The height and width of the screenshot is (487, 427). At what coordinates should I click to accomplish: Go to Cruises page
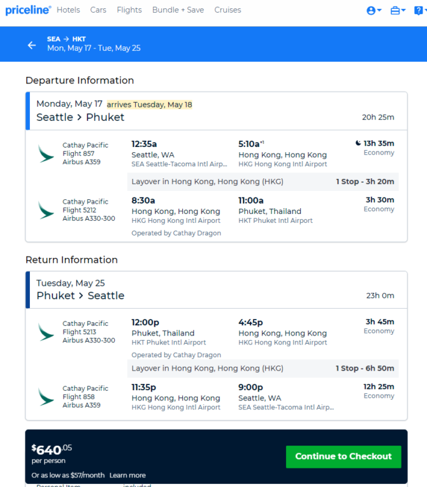click(228, 10)
